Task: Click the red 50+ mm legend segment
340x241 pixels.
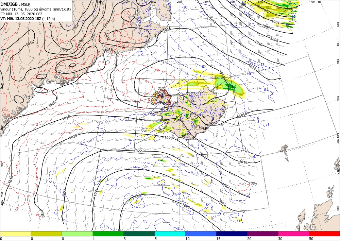Action: pyautogui.click(x=324, y=234)
